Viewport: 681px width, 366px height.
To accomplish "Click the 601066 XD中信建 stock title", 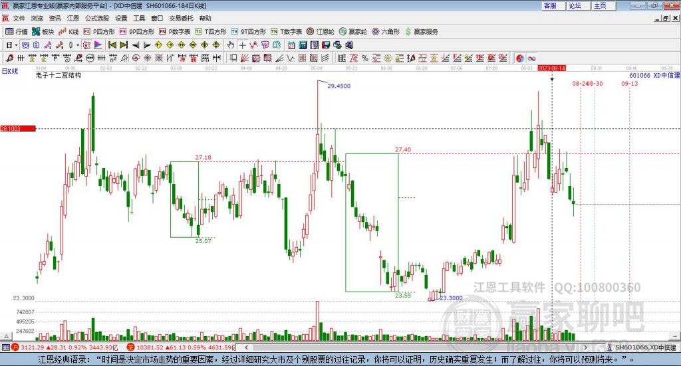I will (x=654, y=76).
